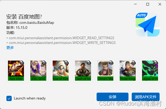Select the Three Kingdoms game icon
Screen dimensions: 166x109
coord(128,69)
